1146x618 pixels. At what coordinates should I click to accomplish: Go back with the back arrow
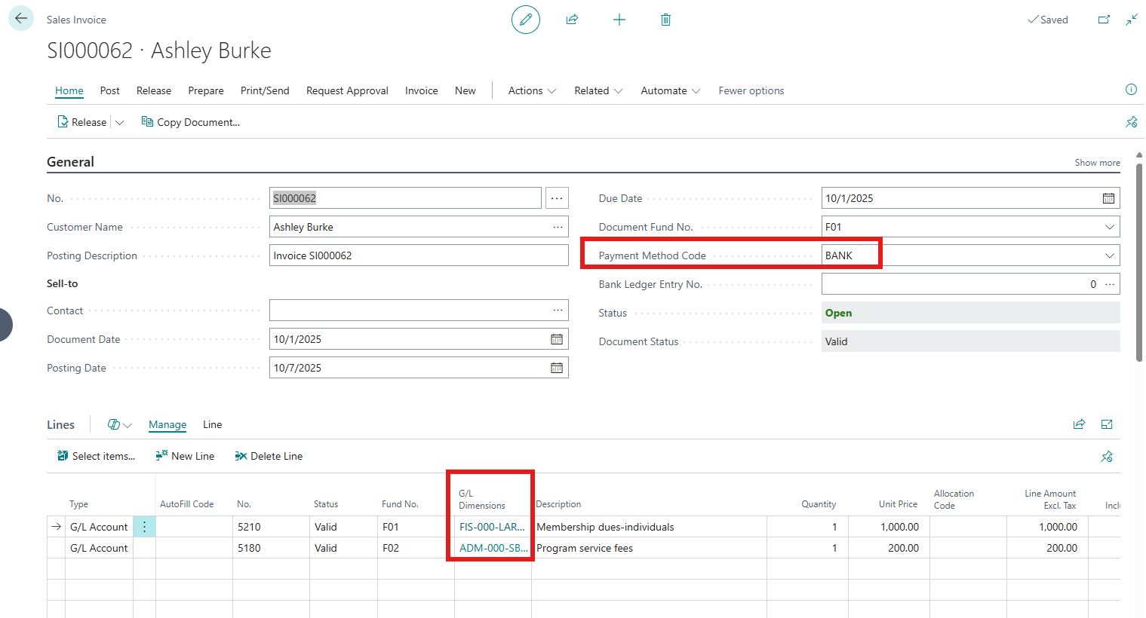21,19
